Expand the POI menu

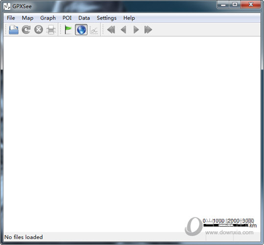point(67,18)
